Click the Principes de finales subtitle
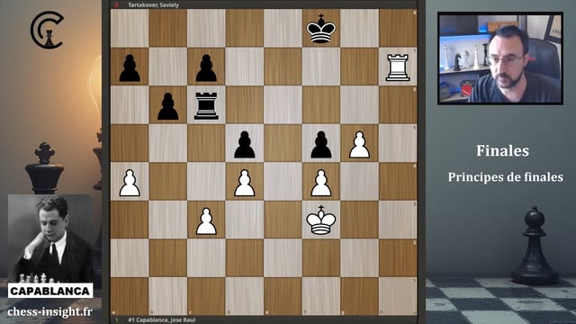576x324 pixels. tap(506, 177)
